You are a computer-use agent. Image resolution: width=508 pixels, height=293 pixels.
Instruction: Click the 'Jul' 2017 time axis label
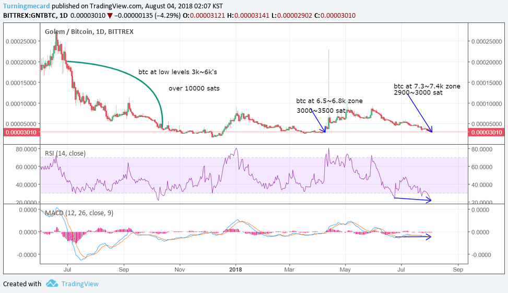coord(67,269)
